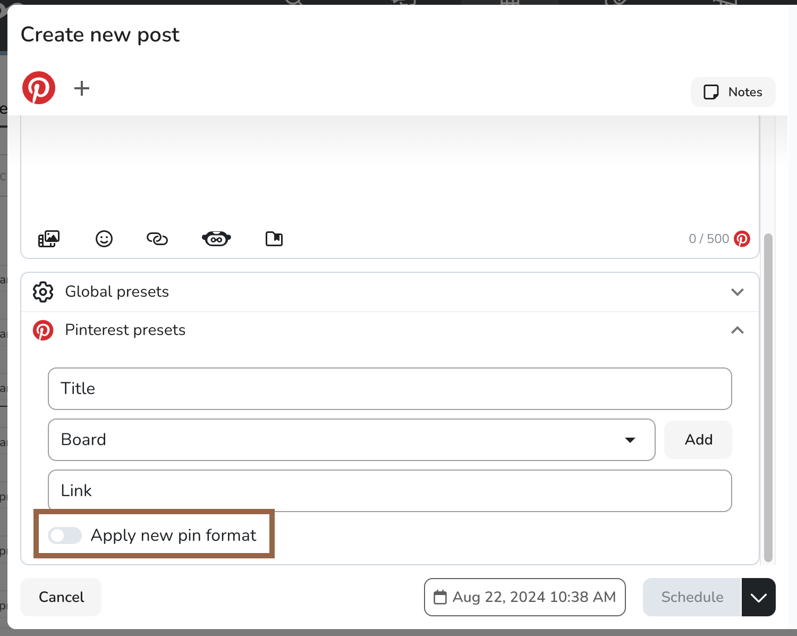Click the Add board button
797x636 pixels.
(698, 440)
